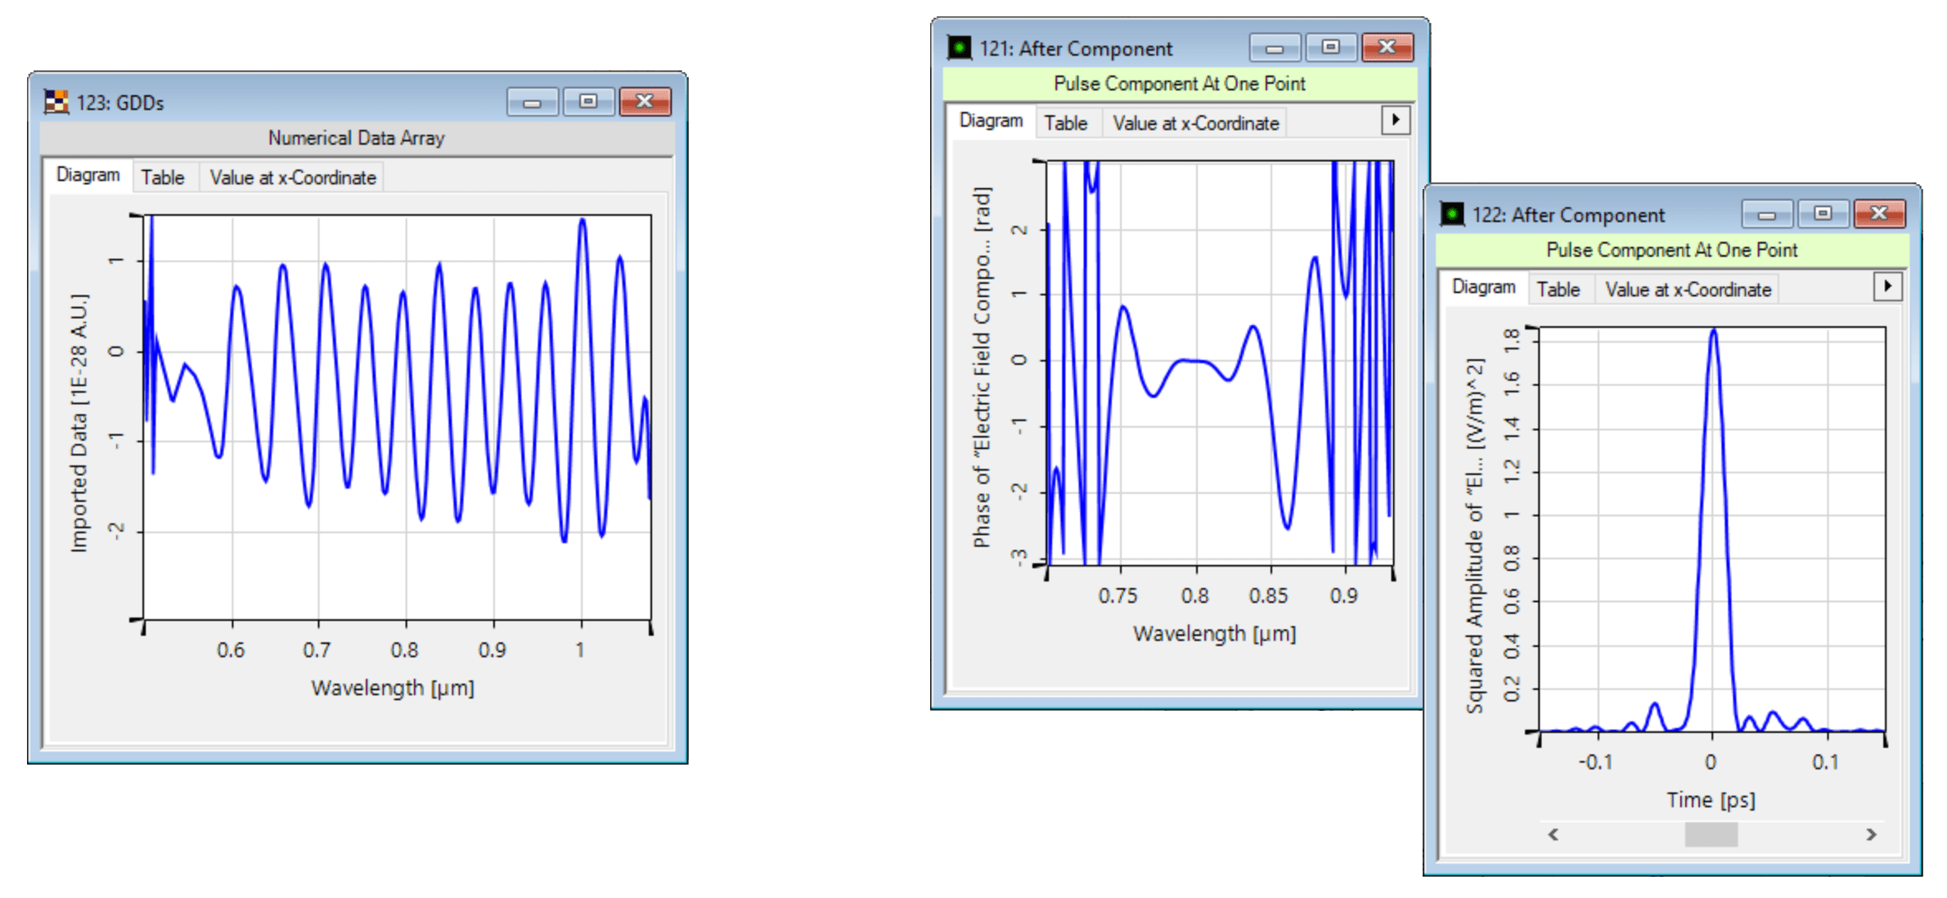The image size is (1947, 898).
Task: Switch to the Table tab in window 122
Action: click(1559, 289)
